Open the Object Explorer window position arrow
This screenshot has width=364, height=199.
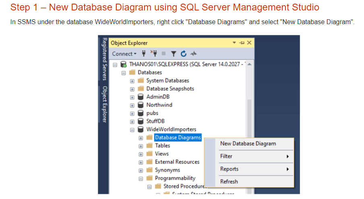click(x=234, y=43)
